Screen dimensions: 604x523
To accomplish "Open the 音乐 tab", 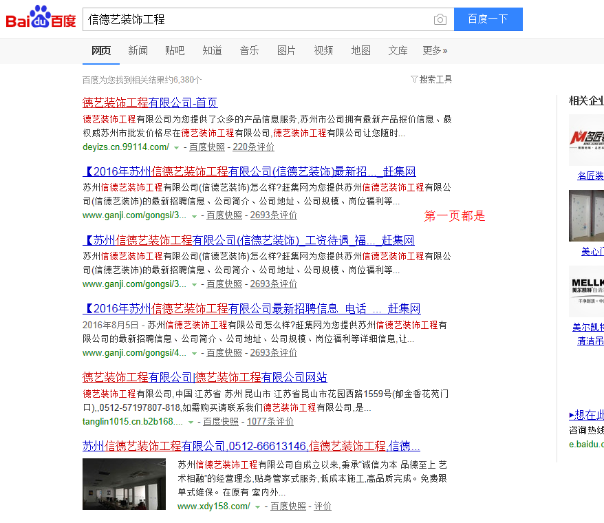I will tap(249, 50).
